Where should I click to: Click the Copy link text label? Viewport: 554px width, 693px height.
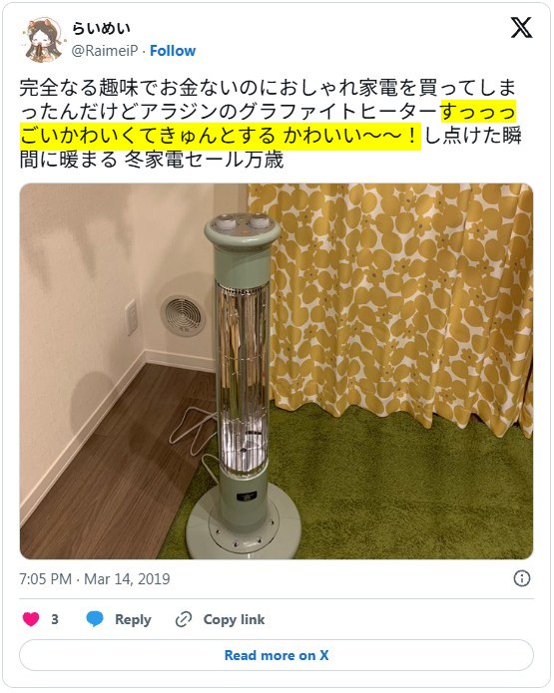click(x=235, y=619)
